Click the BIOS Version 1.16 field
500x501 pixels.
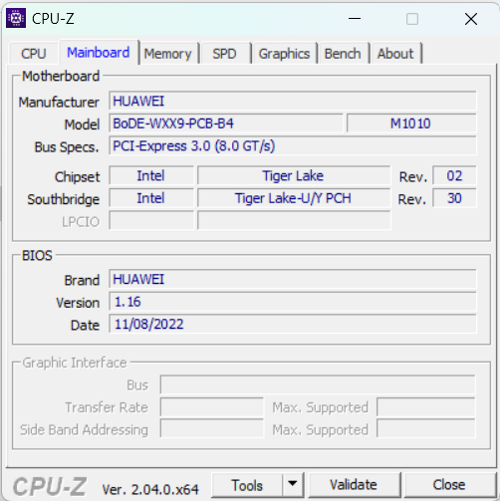coord(293,302)
